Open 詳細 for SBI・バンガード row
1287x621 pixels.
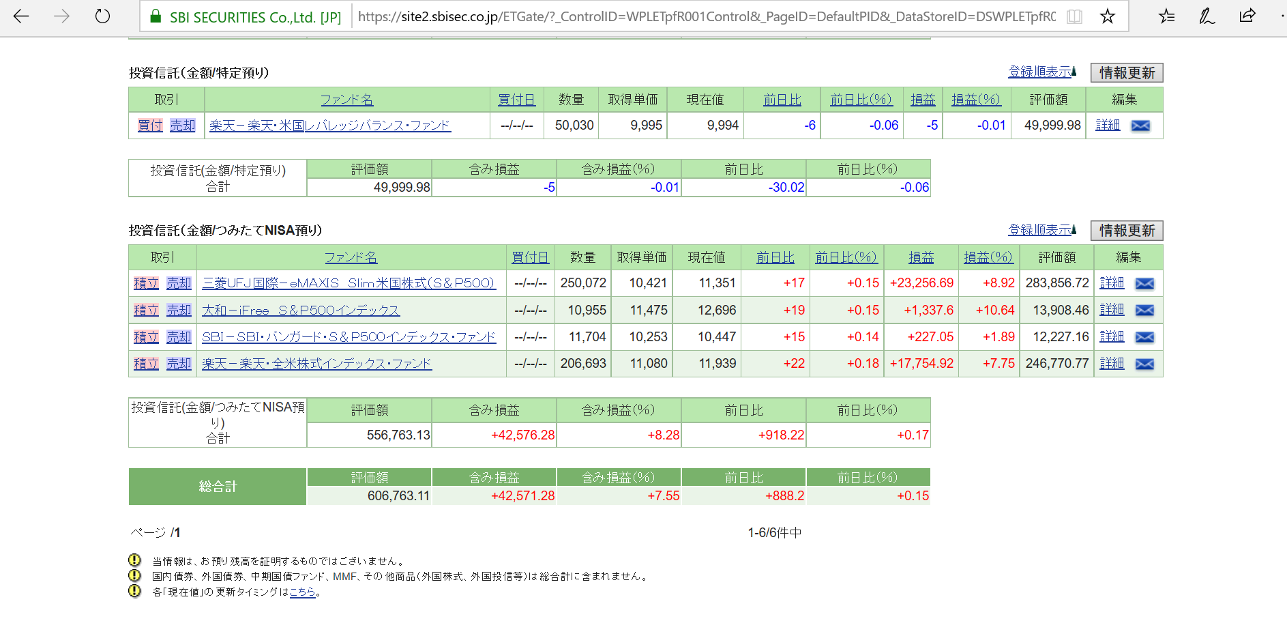(1112, 336)
